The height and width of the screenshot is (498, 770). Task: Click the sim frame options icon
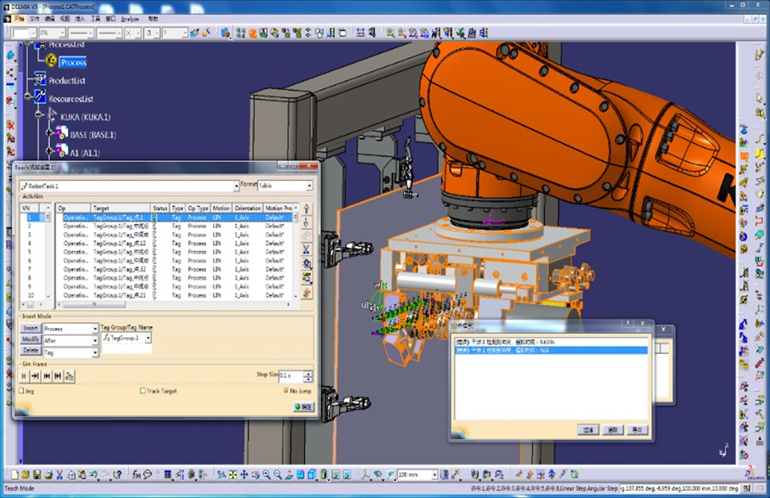(70, 376)
